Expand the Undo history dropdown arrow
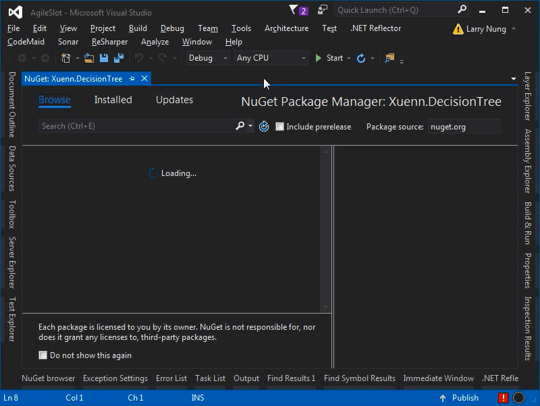540x406 pixels. (151, 59)
